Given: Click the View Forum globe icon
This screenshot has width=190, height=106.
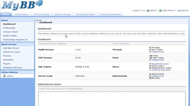Looking at the screenshot, I should (x=160, y=11).
